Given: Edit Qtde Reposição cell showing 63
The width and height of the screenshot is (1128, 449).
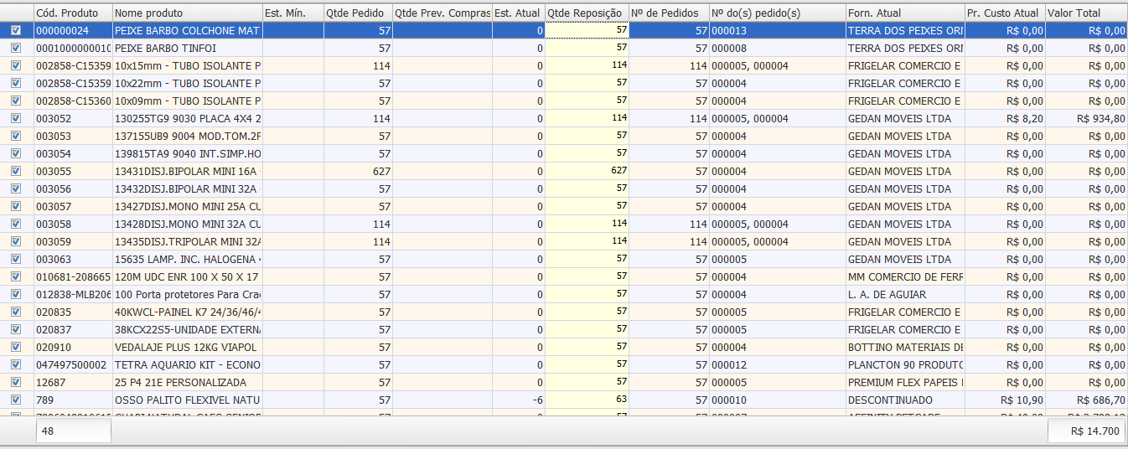Looking at the screenshot, I should (x=586, y=400).
